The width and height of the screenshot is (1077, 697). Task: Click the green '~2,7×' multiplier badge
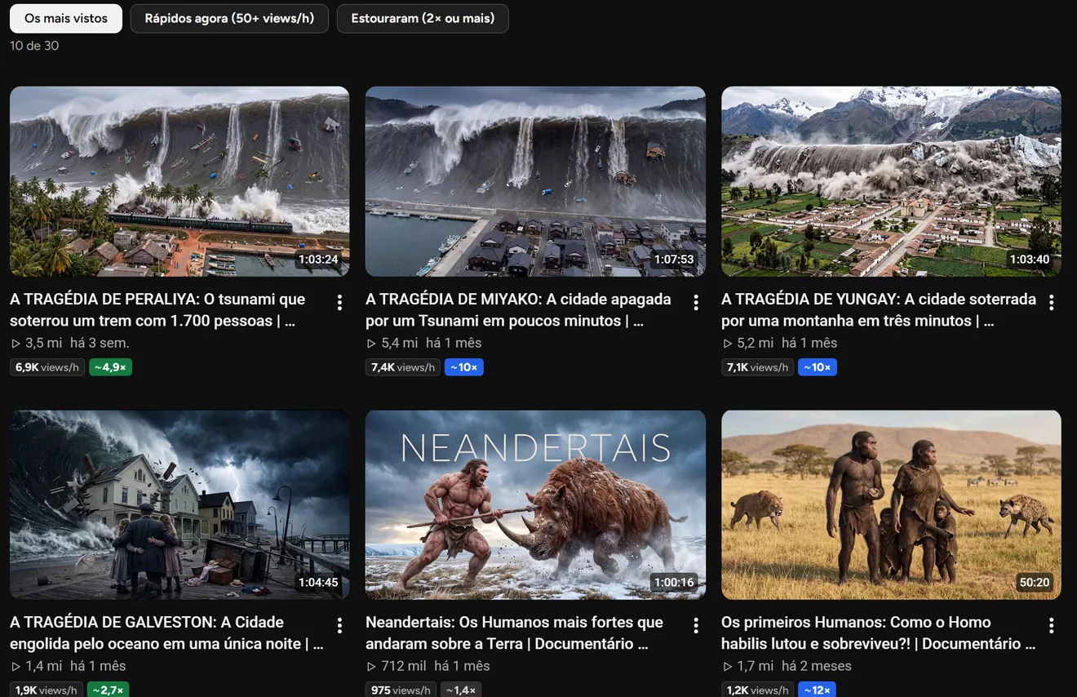click(x=109, y=690)
